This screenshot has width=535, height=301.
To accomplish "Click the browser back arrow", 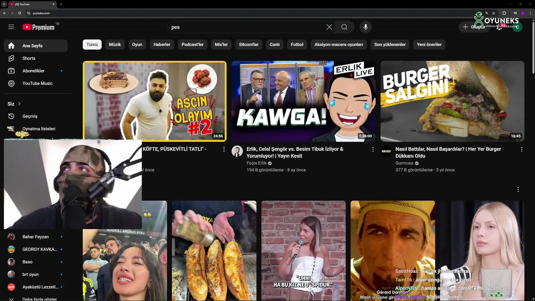I will (5, 13).
